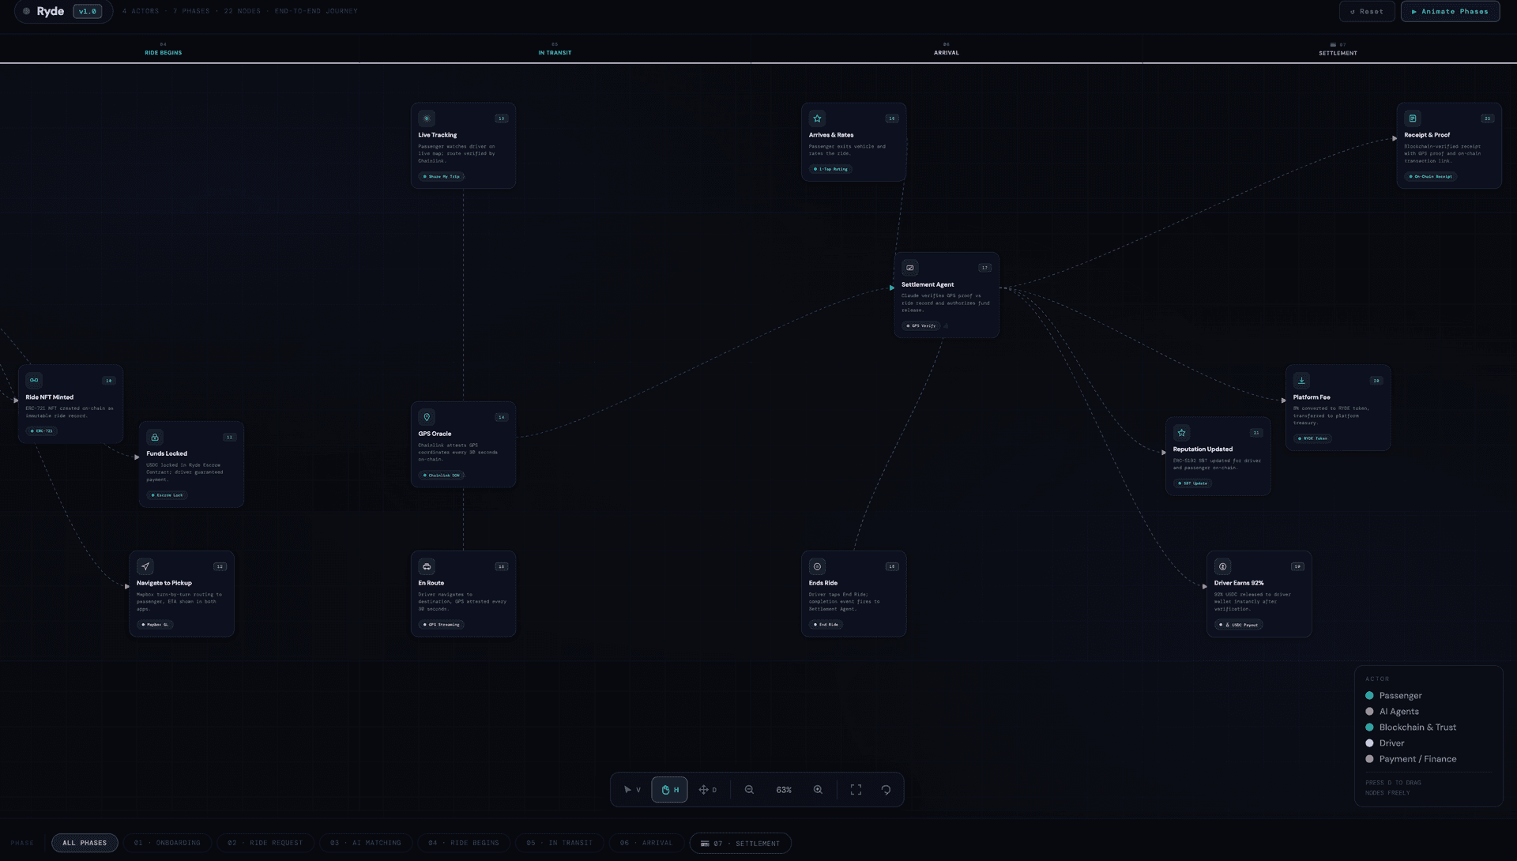Screen dimensions: 1517x861
Task: Filter to 06 Arrival phase
Action: tap(646, 843)
